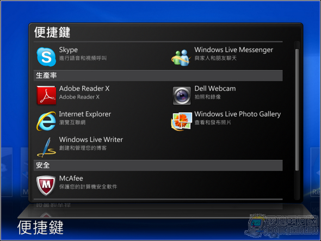Launch Windows Live Messenger icon
This screenshot has width=321, height=241.
[x=181, y=58]
